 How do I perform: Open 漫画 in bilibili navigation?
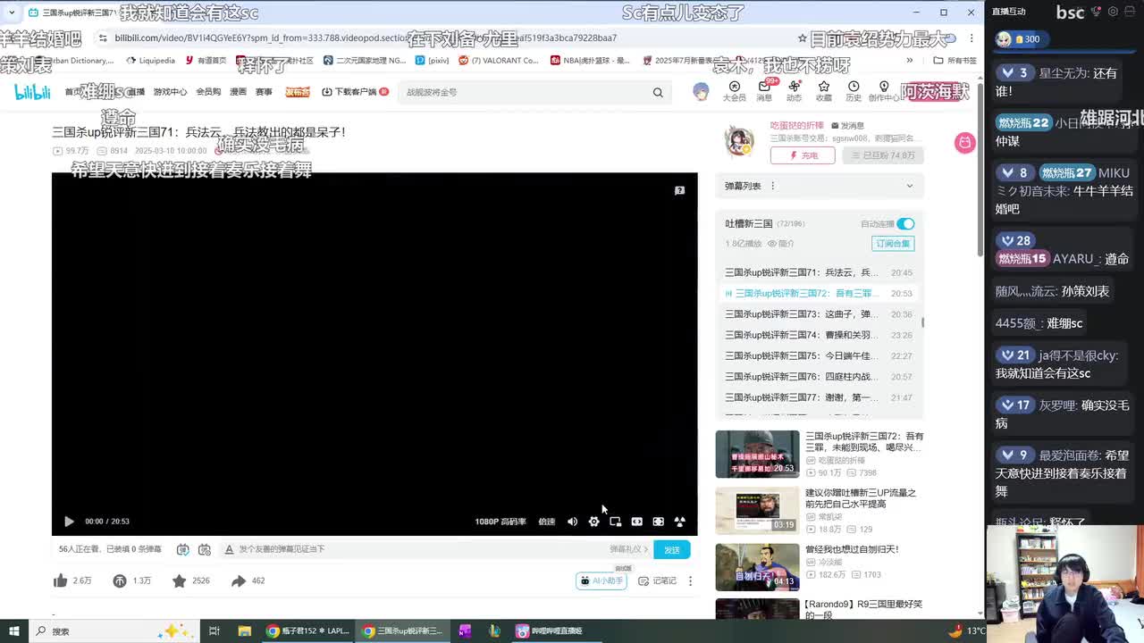[x=238, y=92]
